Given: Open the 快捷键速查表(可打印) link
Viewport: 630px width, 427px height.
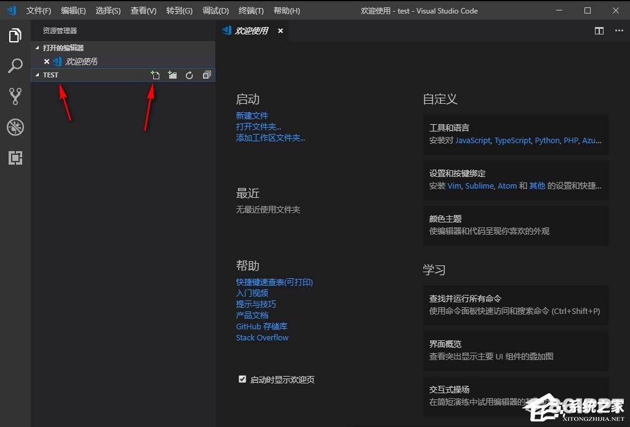Looking at the screenshot, I should [x=274, y=282].
